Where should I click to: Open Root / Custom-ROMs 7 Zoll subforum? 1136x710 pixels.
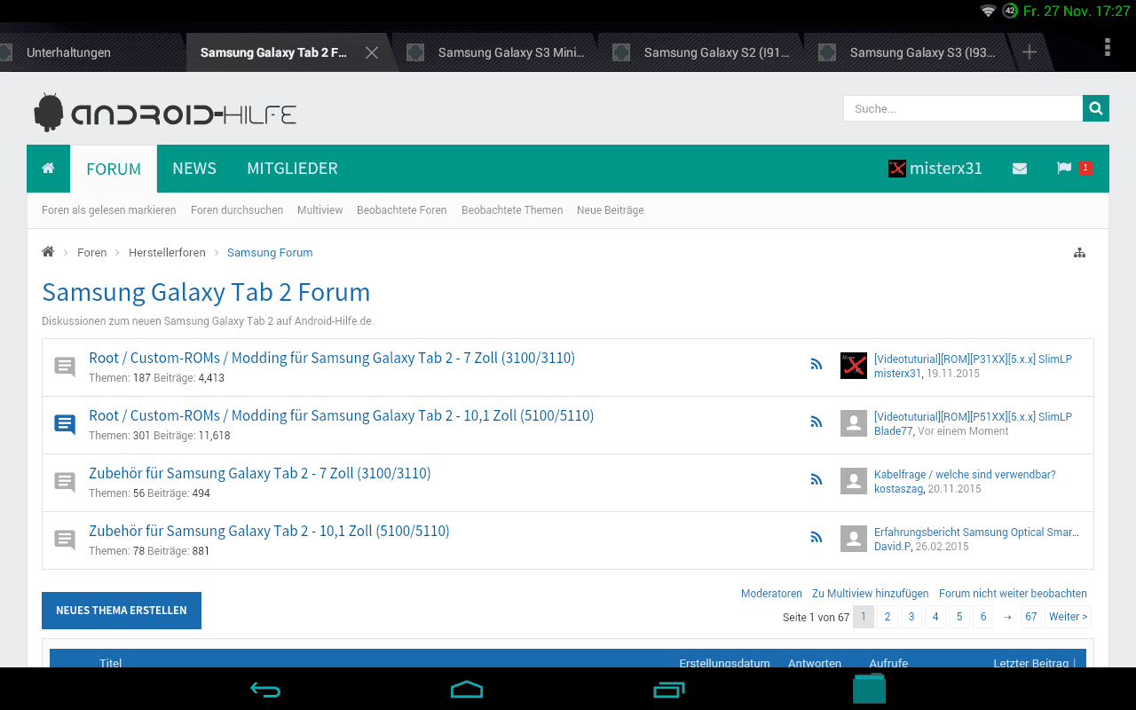[x=332, y=359]
